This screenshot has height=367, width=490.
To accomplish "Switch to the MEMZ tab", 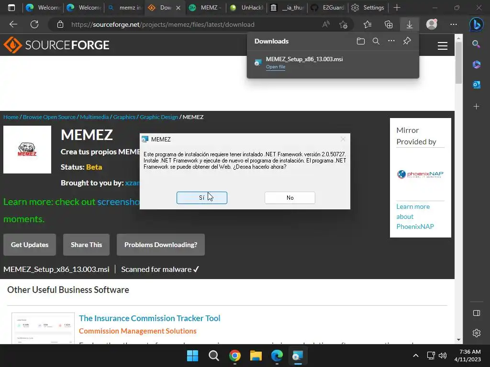I will [206, 8].
